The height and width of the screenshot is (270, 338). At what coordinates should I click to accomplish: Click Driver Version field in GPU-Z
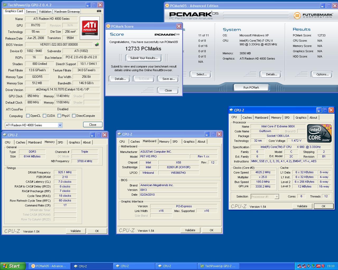(x=63, y=90)
